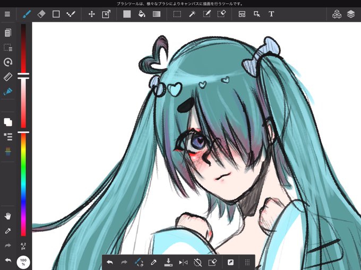This screenshot has height=270, width=361.
Task: Select the rectangle shape tool
Action: (56, 14)
